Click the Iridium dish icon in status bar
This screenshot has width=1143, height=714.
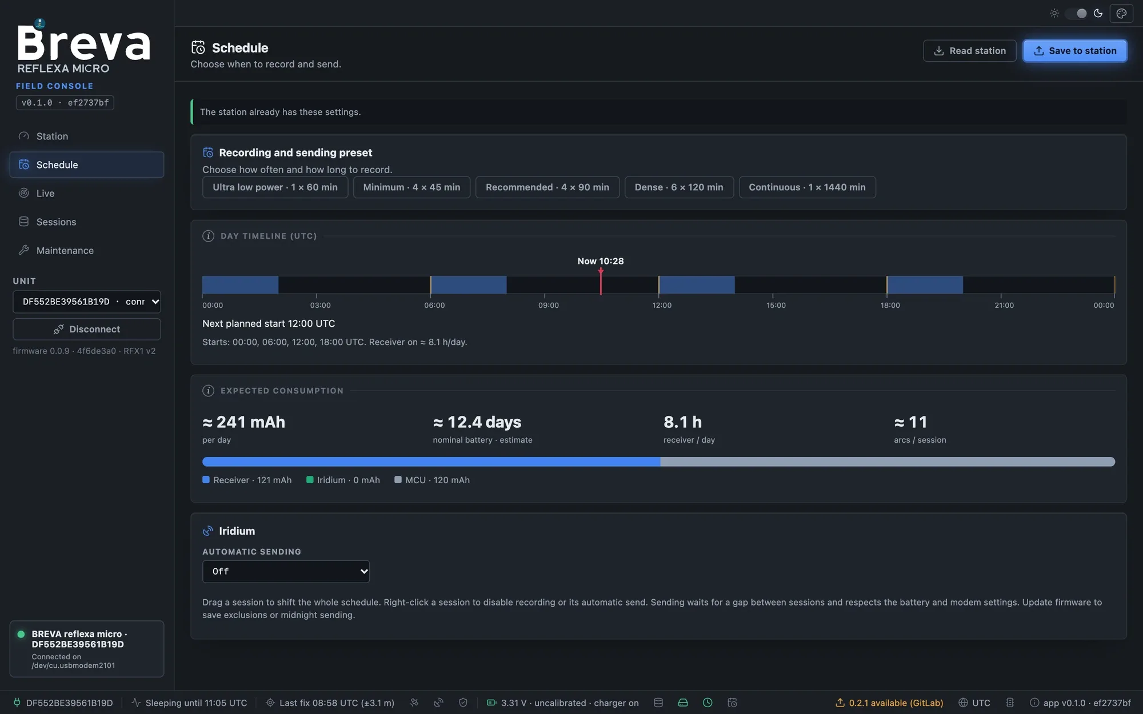tap(438, 703)
